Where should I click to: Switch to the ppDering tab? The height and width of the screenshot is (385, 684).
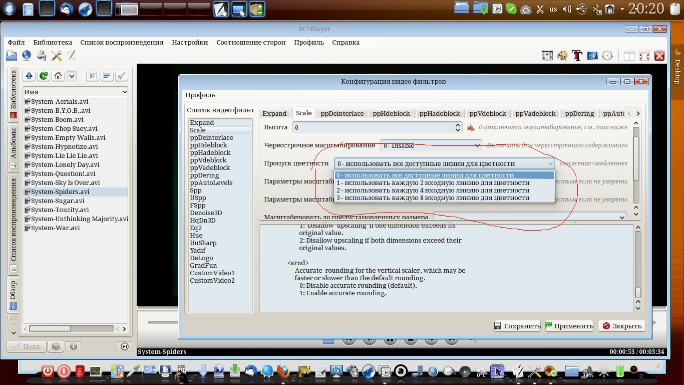[580, 113]
